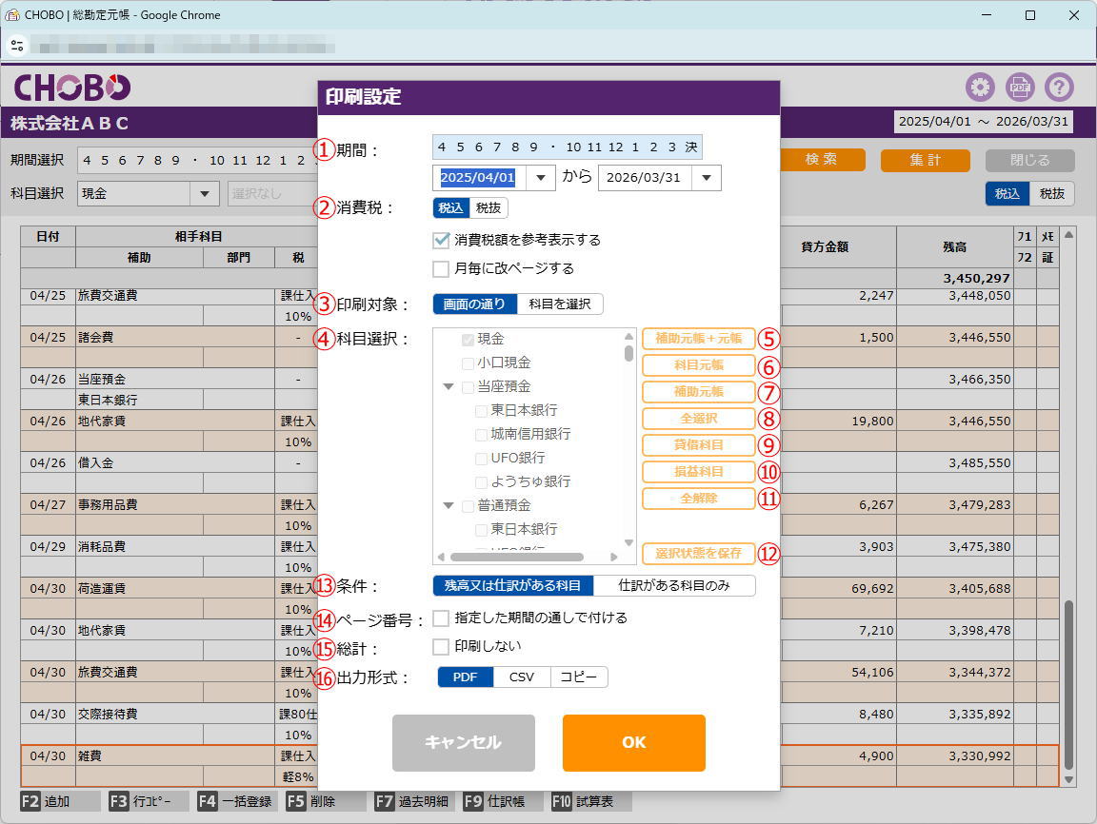Click the orange OK button
The image size is (1097, 824).
click(633, 743)
